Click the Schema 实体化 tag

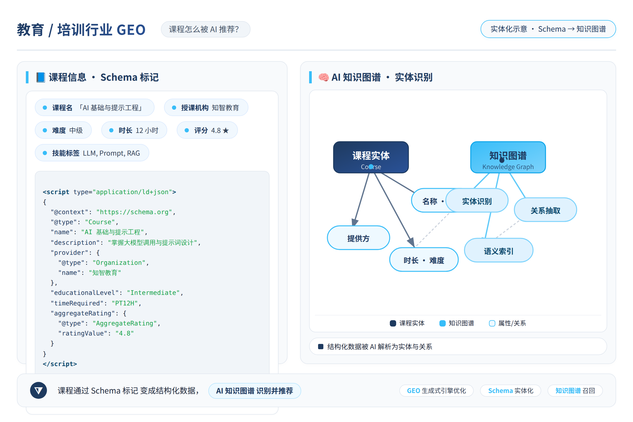(x=511, y=391)
